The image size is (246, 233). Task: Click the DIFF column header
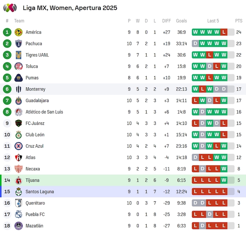tap(166, 21)
